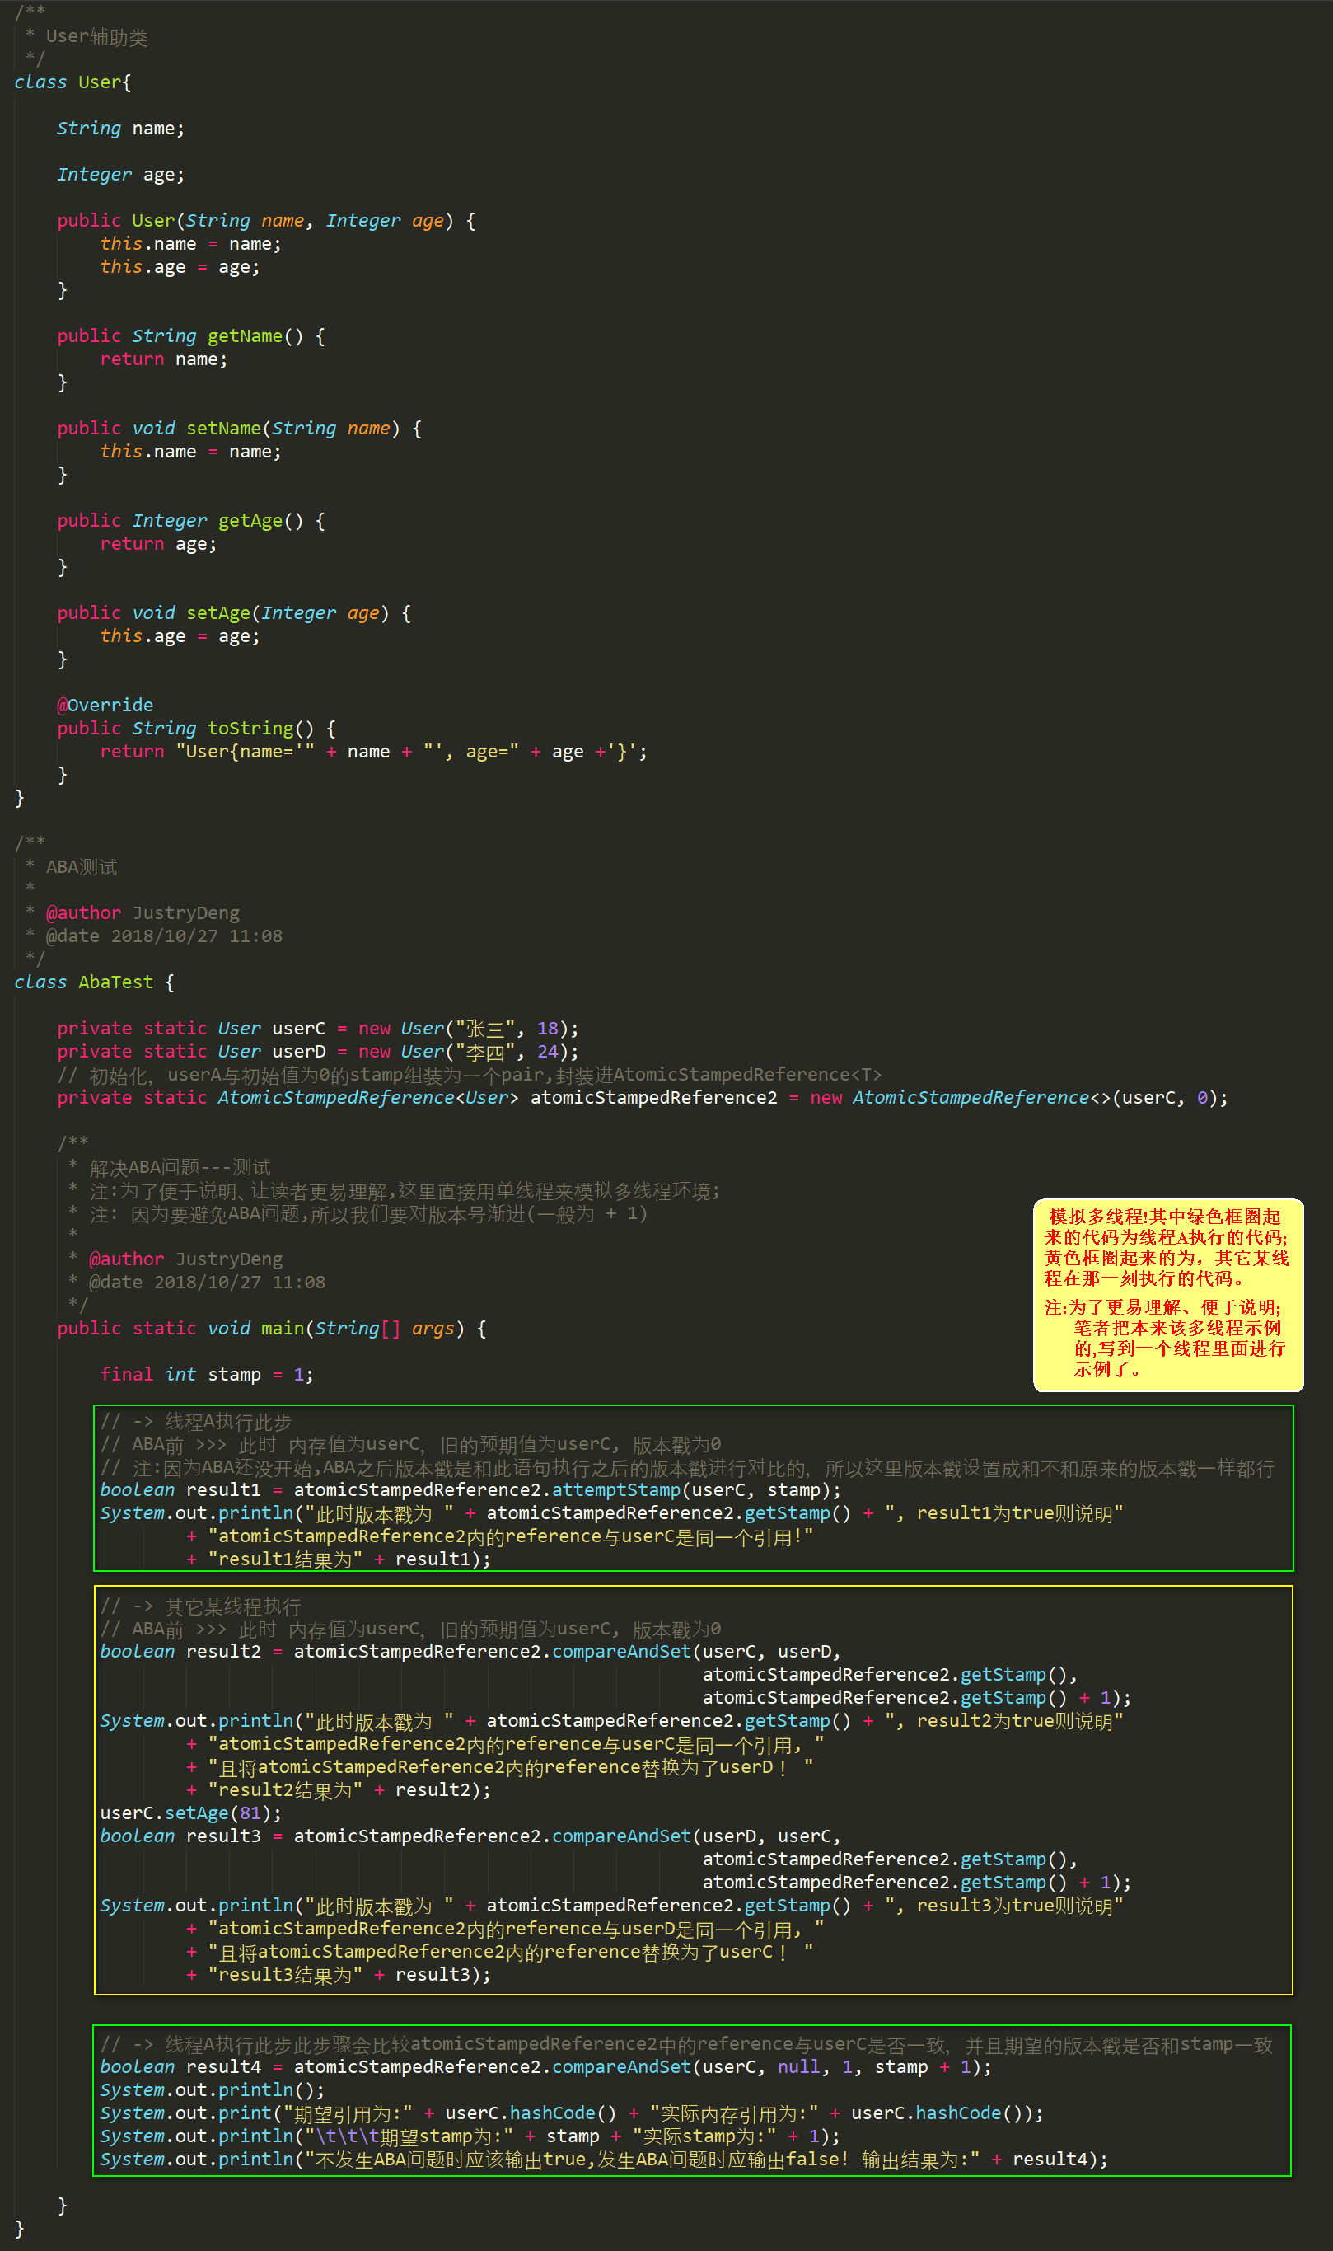Click the userD field with "李四", 24

click(318, 1052)
